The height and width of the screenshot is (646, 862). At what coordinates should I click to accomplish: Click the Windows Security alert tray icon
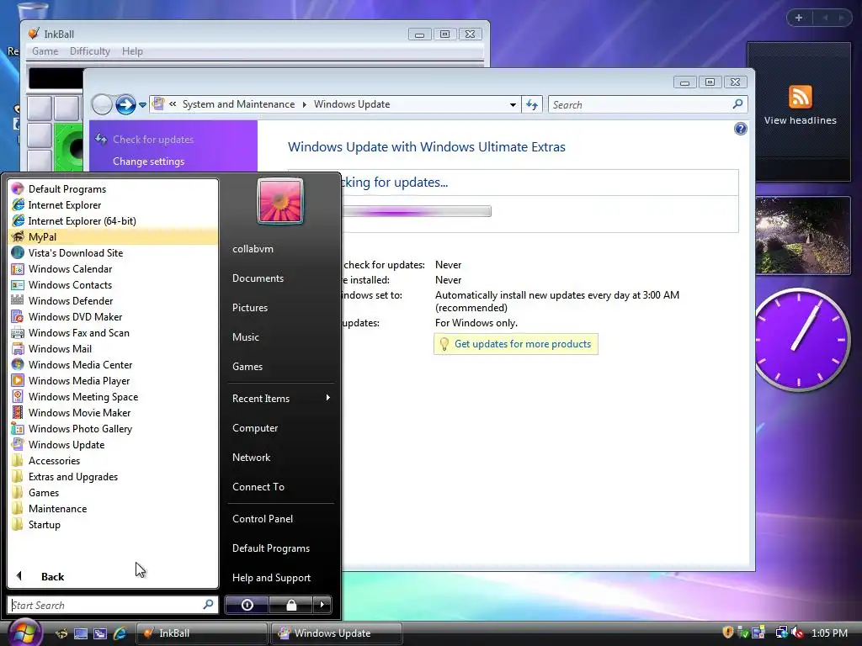(727, 633)
